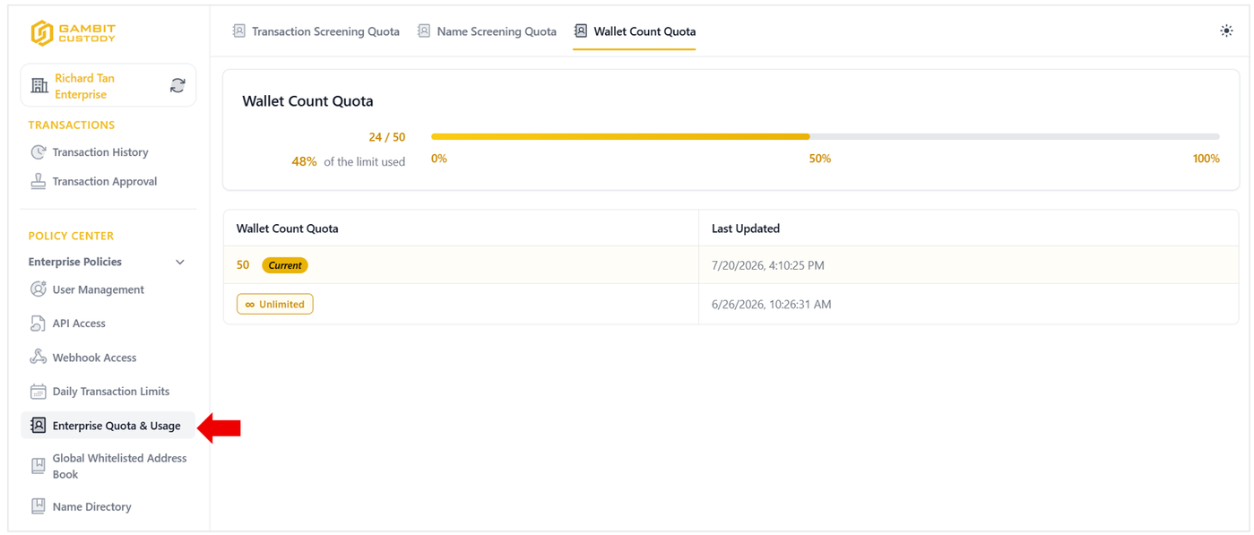The width and height of the screenshot is (1254, 535).
Task: Select the current 50 quota table row
Action: [731, 265]
